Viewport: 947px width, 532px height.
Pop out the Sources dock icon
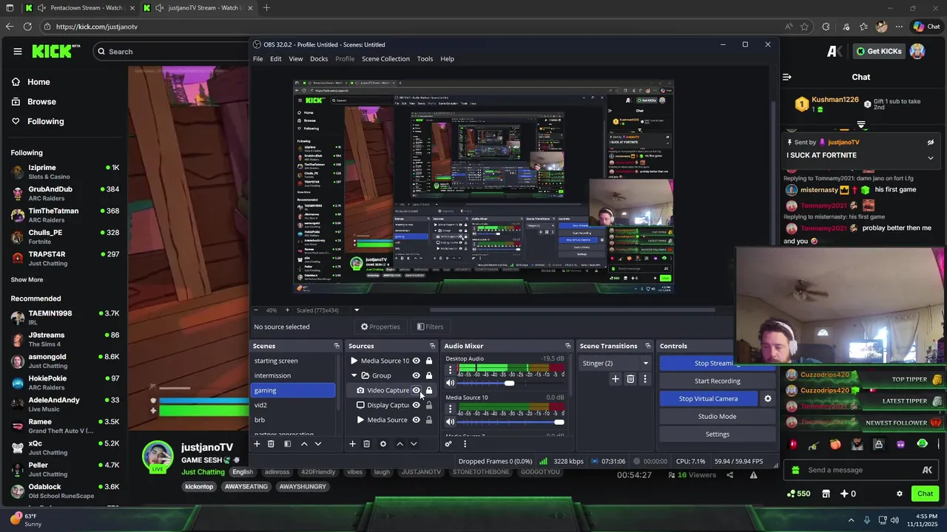432,346
